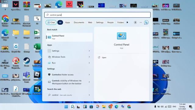Switch to the Documents filter tab

coord(79,22)
